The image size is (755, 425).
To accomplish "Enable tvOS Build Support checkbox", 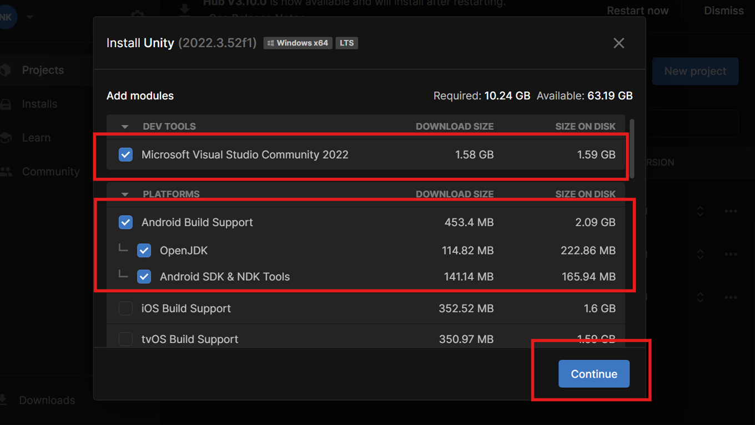I will pos(125,339).
